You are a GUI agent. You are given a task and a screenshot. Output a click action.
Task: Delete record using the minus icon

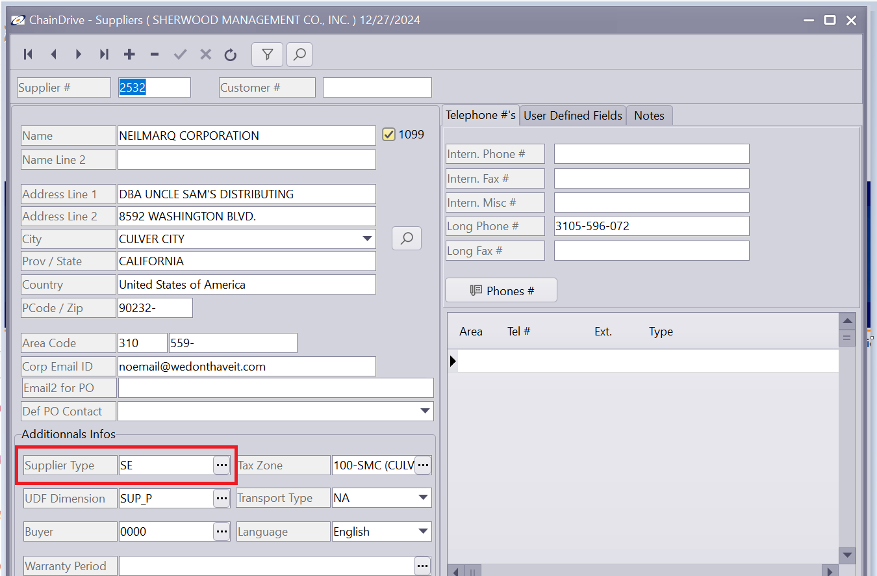[155, 55]
